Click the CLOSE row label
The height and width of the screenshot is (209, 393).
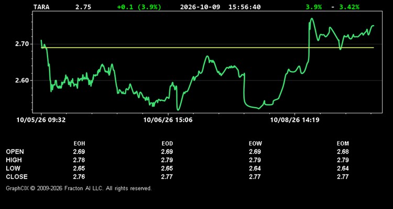(x=17, y=177)
